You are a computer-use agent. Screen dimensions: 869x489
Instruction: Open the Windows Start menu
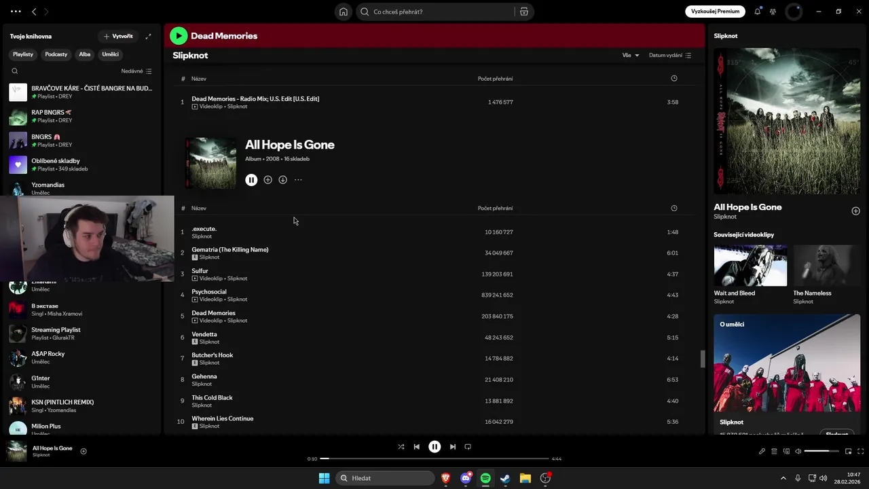click(x=324, y=478)
